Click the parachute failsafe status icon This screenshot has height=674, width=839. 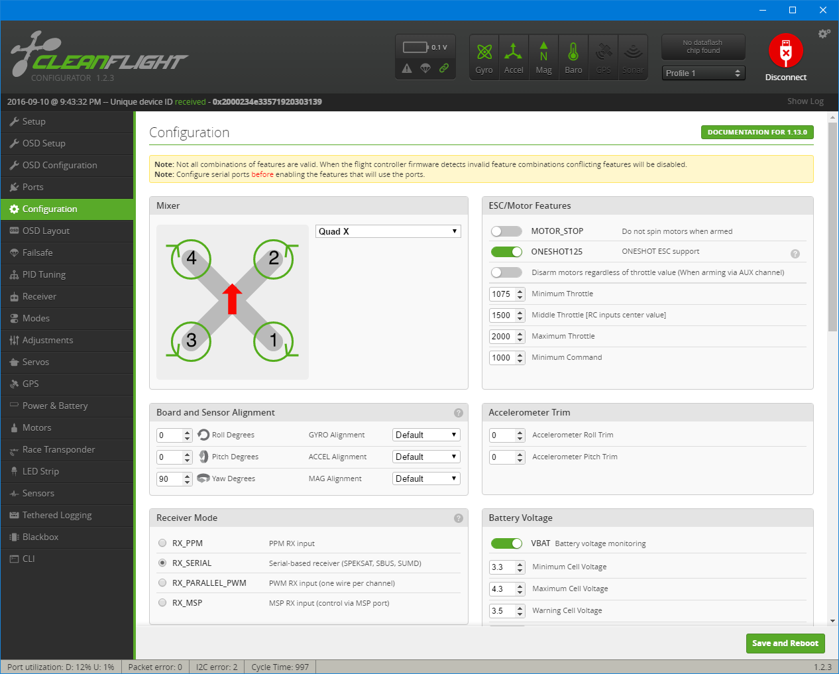[x=425, y=68]
